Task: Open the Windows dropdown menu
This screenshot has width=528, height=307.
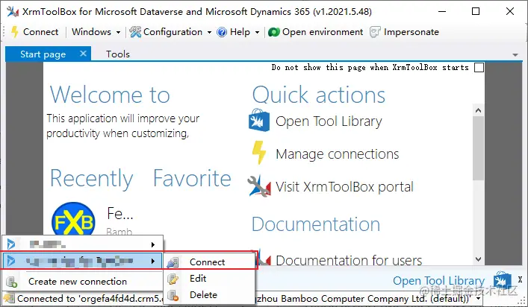Action: pos(96,32)
